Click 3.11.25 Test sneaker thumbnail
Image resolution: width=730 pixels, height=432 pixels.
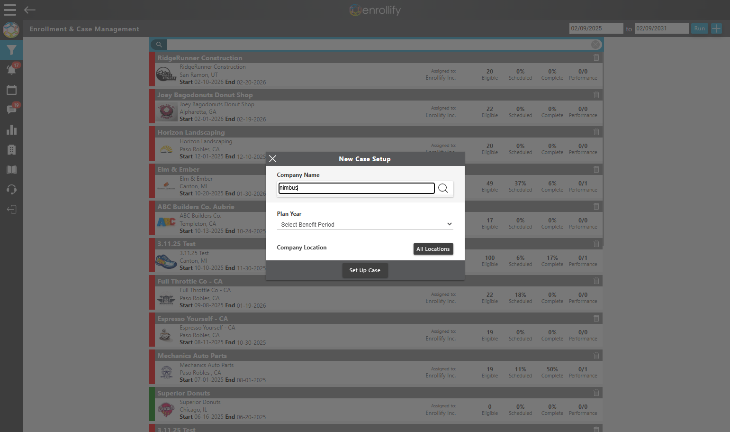166,260
